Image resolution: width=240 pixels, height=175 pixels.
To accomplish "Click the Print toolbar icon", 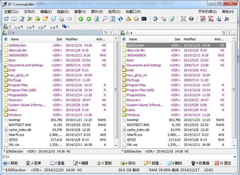I will pos(62,19).
